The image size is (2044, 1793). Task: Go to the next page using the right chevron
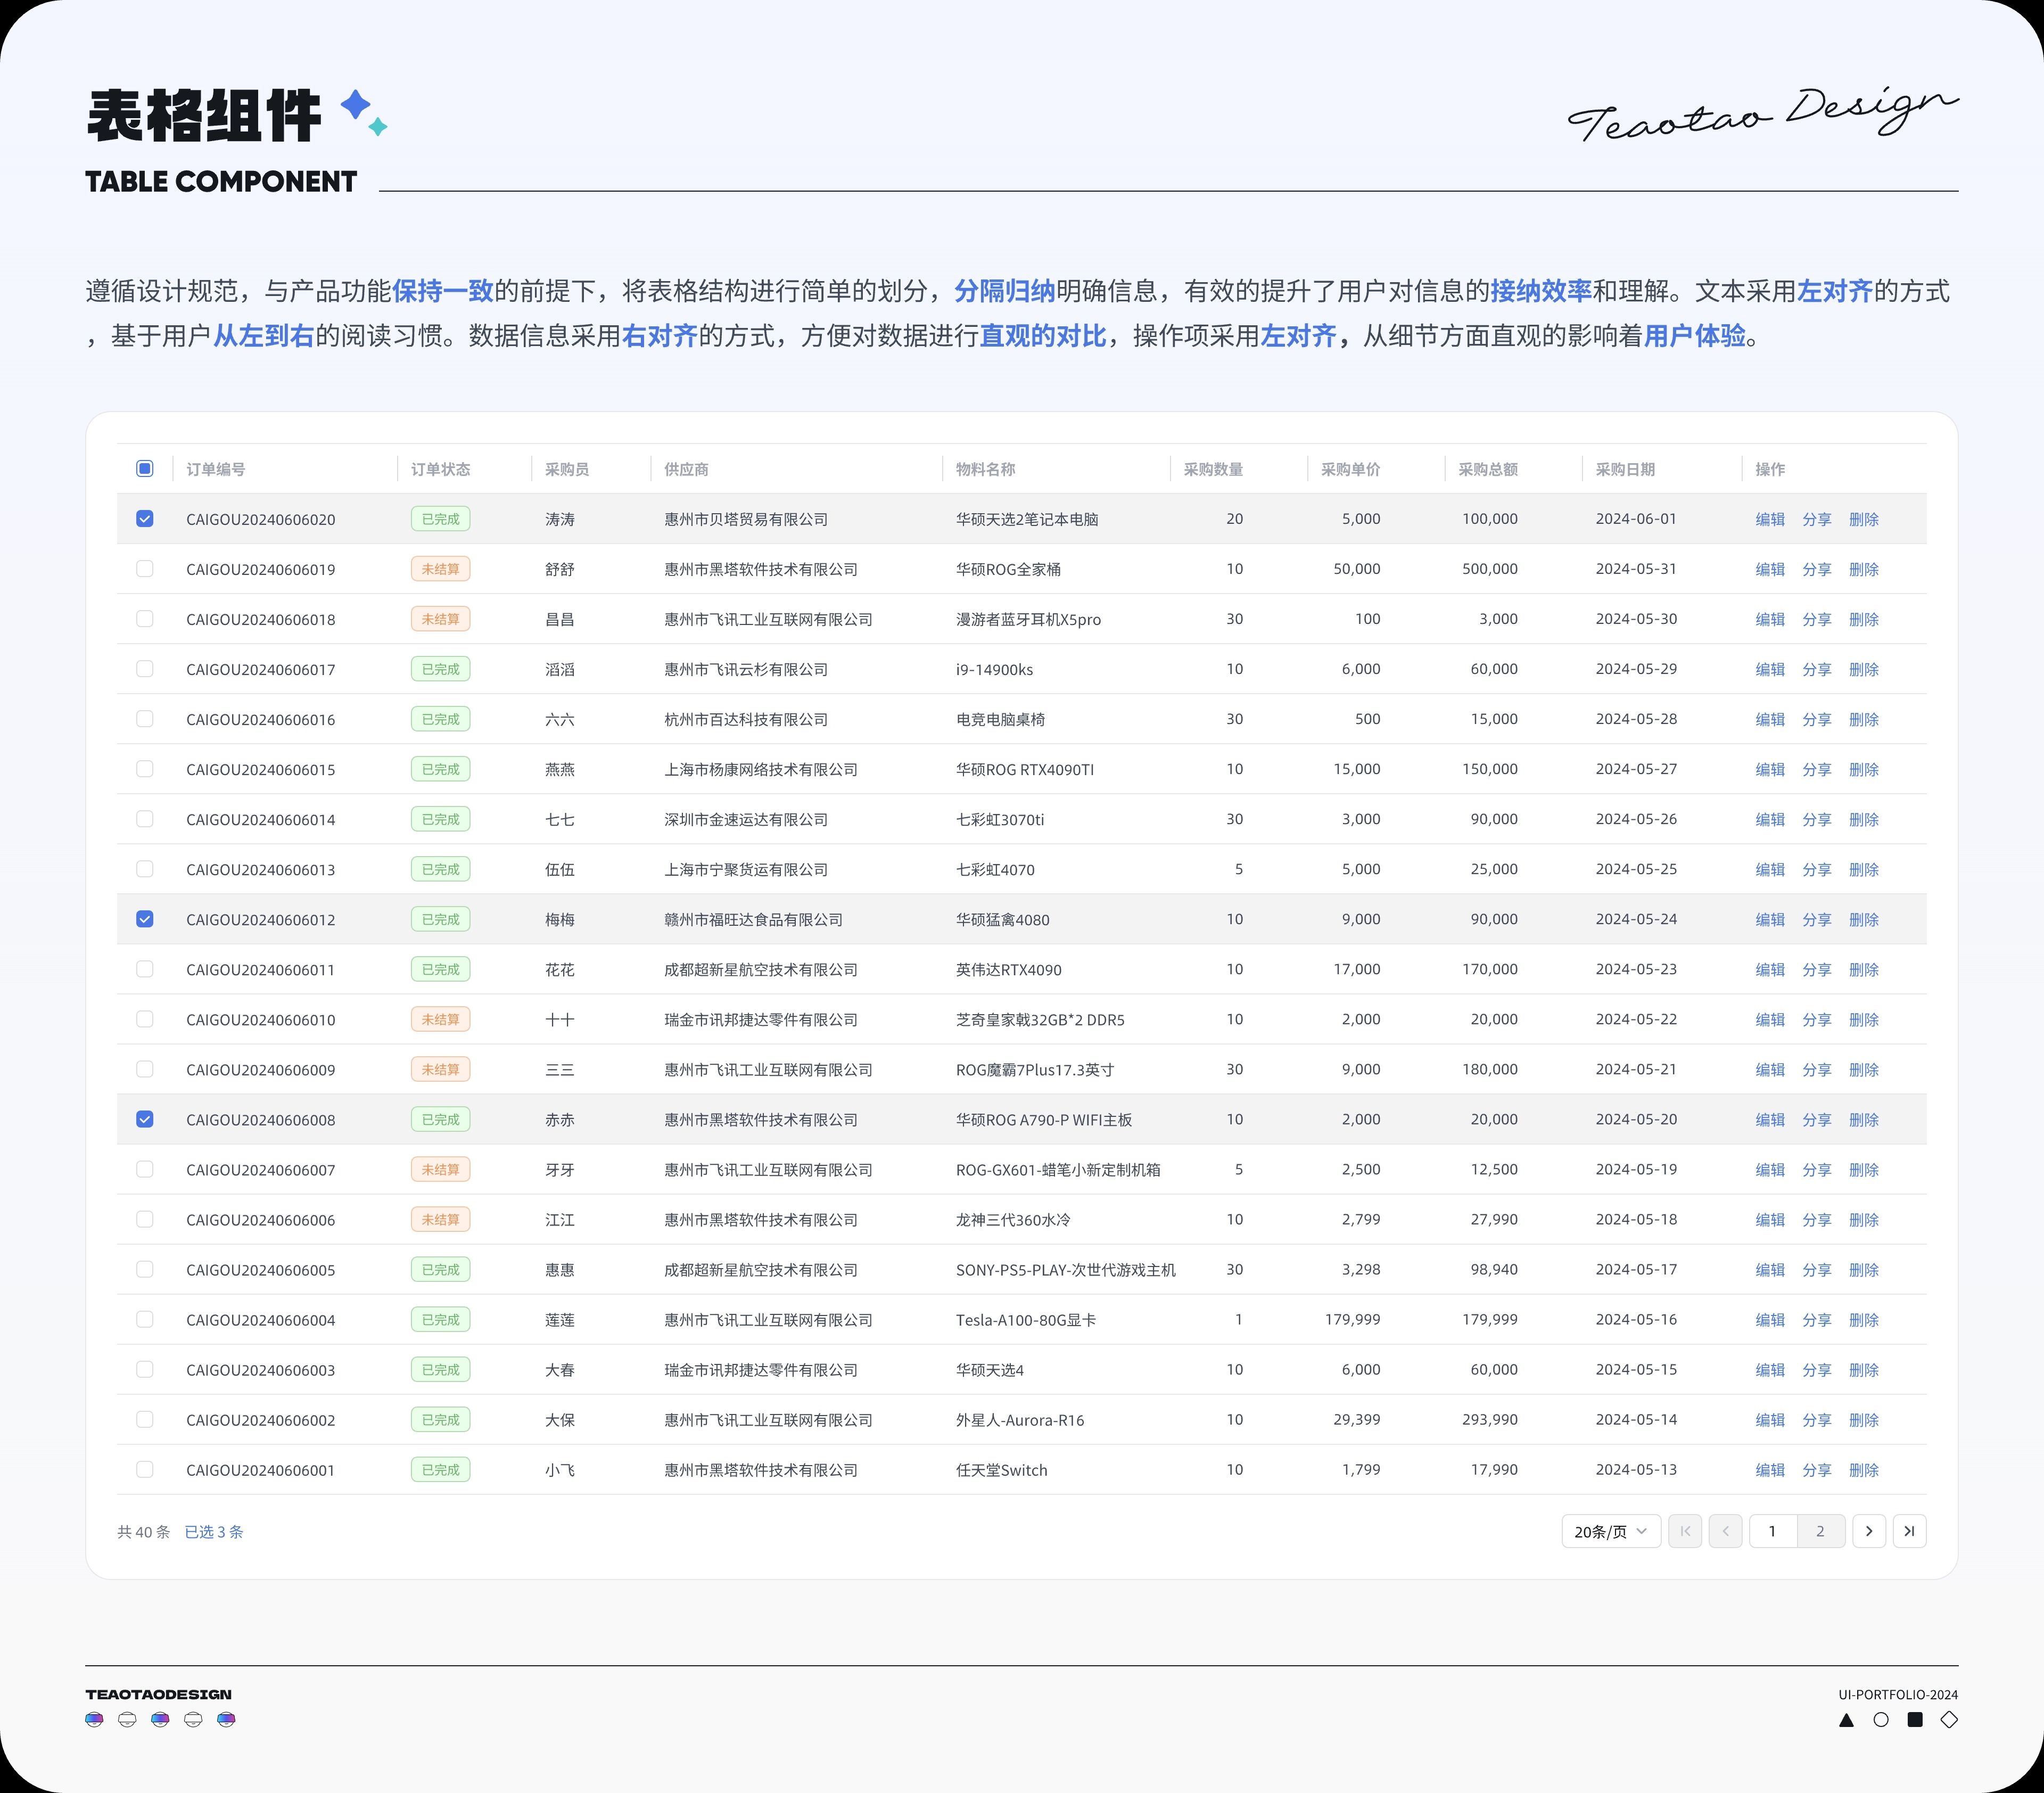coord(1868,1531)
